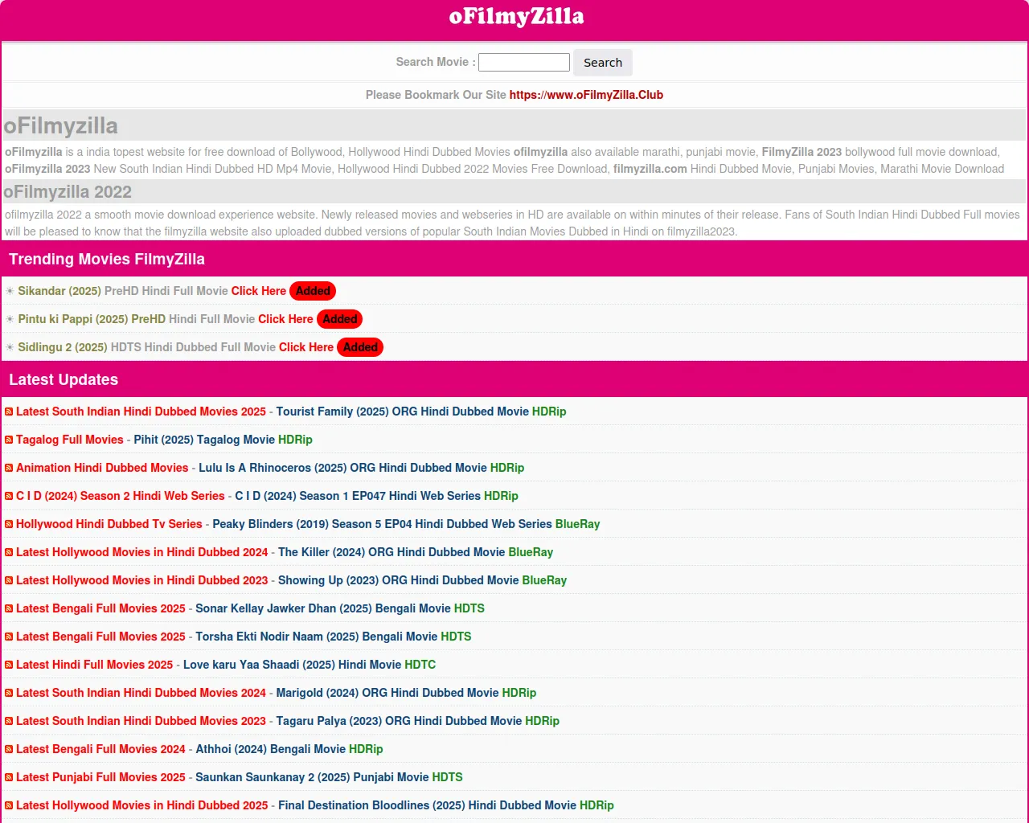Screen dimensions: 1029x823
Task: Open Latest Hollywood Movies in Hindi Dubbed 2024
Action: (x=142, y=552)
